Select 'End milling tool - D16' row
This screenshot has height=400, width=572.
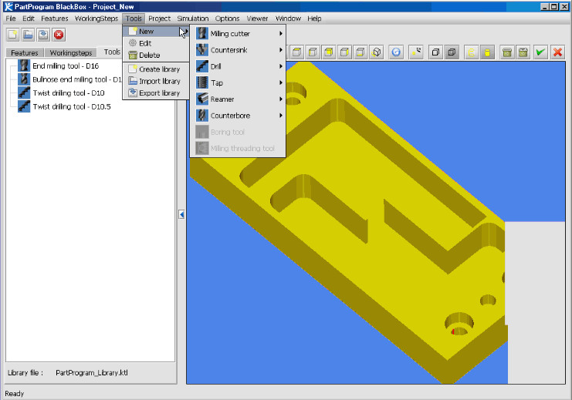[66, 66]
